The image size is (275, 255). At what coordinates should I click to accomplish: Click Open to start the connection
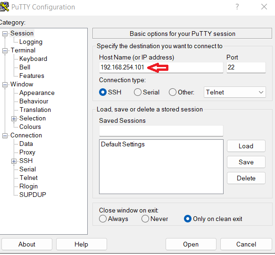click(x=191, y=244)
